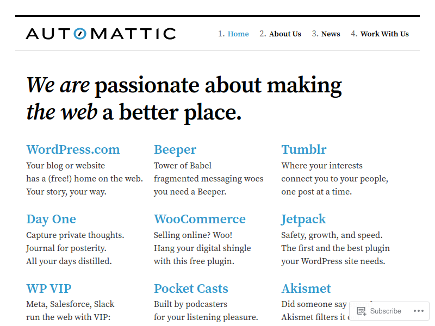This screenshot has height=326, width=435.
Task: Click the main headline about making the web better
Action: click(x=184, y=98)
